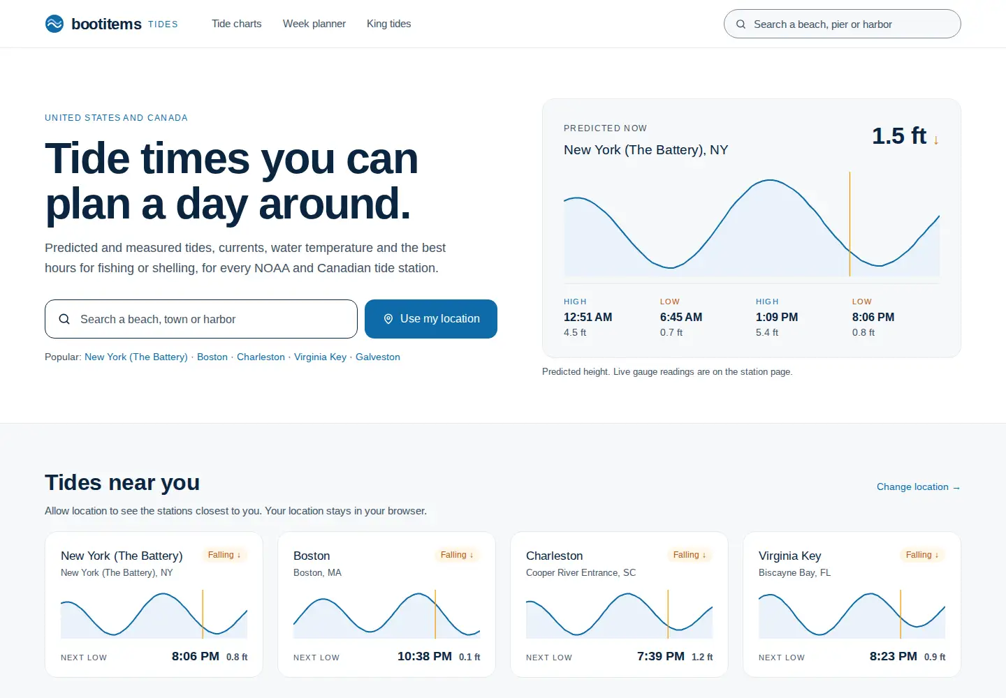Click the Falling badge on Charleston card

coord(690,555)
